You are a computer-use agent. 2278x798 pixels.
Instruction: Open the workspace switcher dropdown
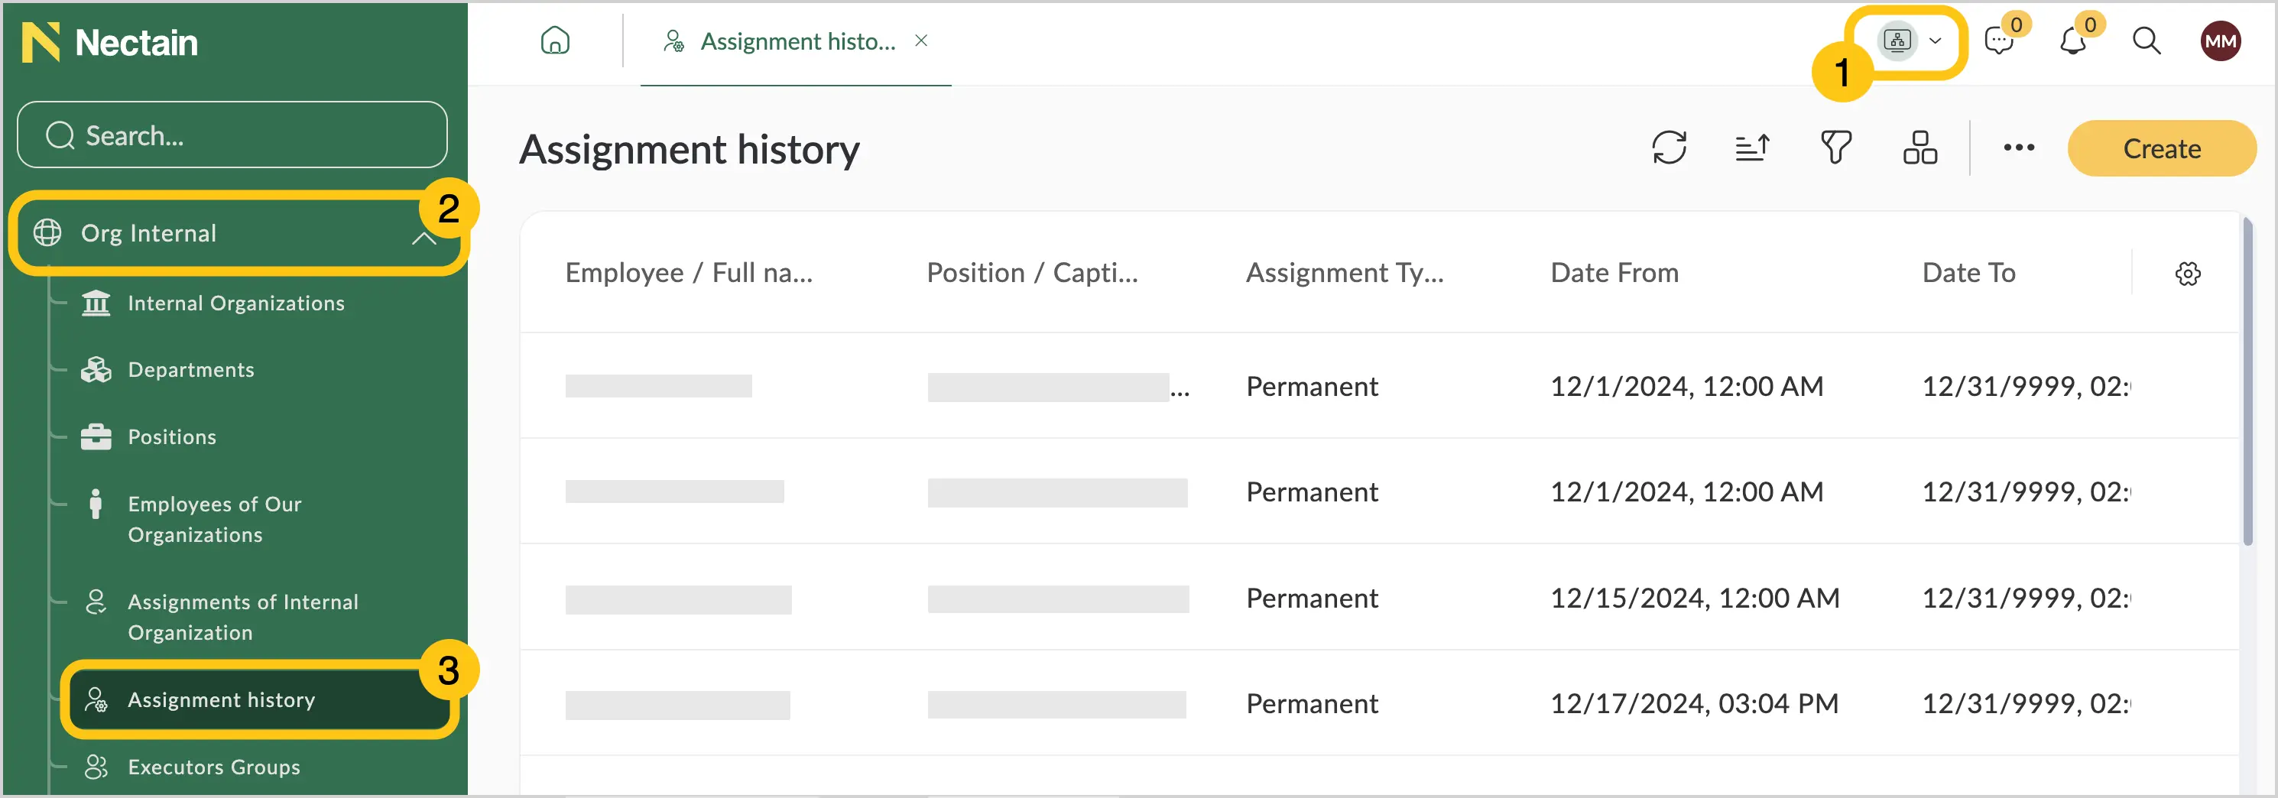click(1910, 41)
